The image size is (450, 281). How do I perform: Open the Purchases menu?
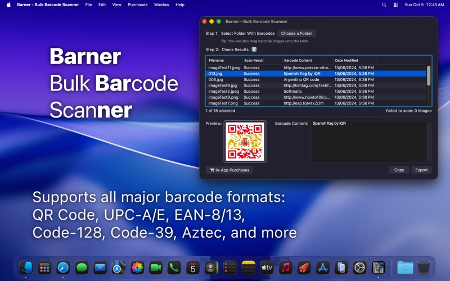137,4
